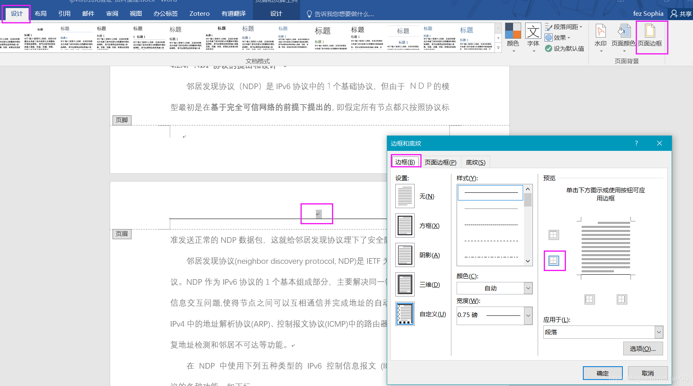Open the 办公标签 ribbon tab
Image resolution: width=693 pixels, height=386 pixels.
165,14
